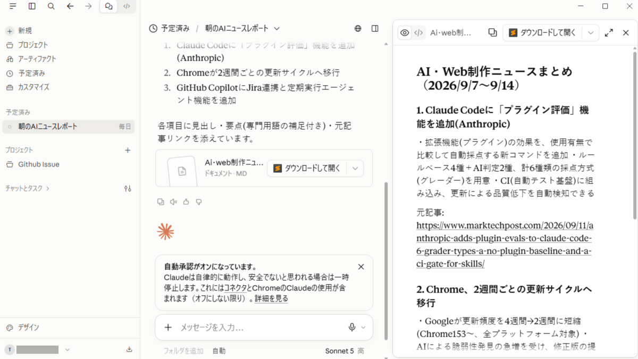The width and height of the screenshot is (638, 359).
Task: Dismiss the auto-approve notice
Action: click(361, 266)
